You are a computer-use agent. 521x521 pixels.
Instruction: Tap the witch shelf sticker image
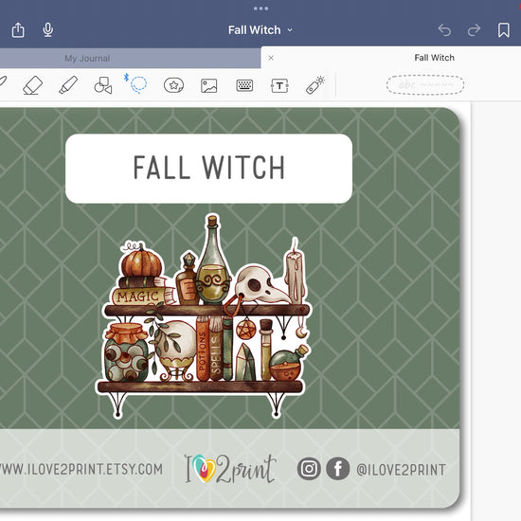pyautogui.click(x=204, y=316)
